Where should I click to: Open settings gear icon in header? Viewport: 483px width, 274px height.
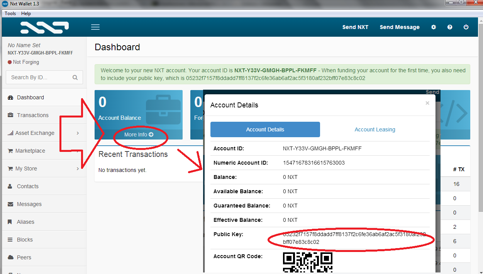click(x=434, y=27)
